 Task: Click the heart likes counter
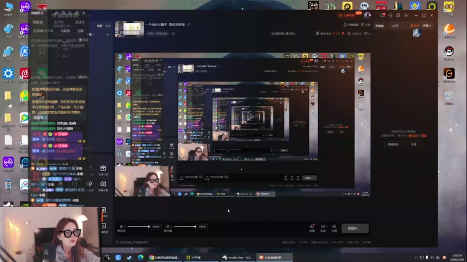click(x=367, y=34)
